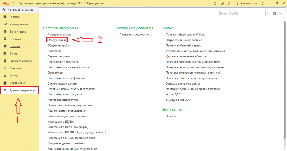Open the Банк и касса section

(x=18, y=32)
